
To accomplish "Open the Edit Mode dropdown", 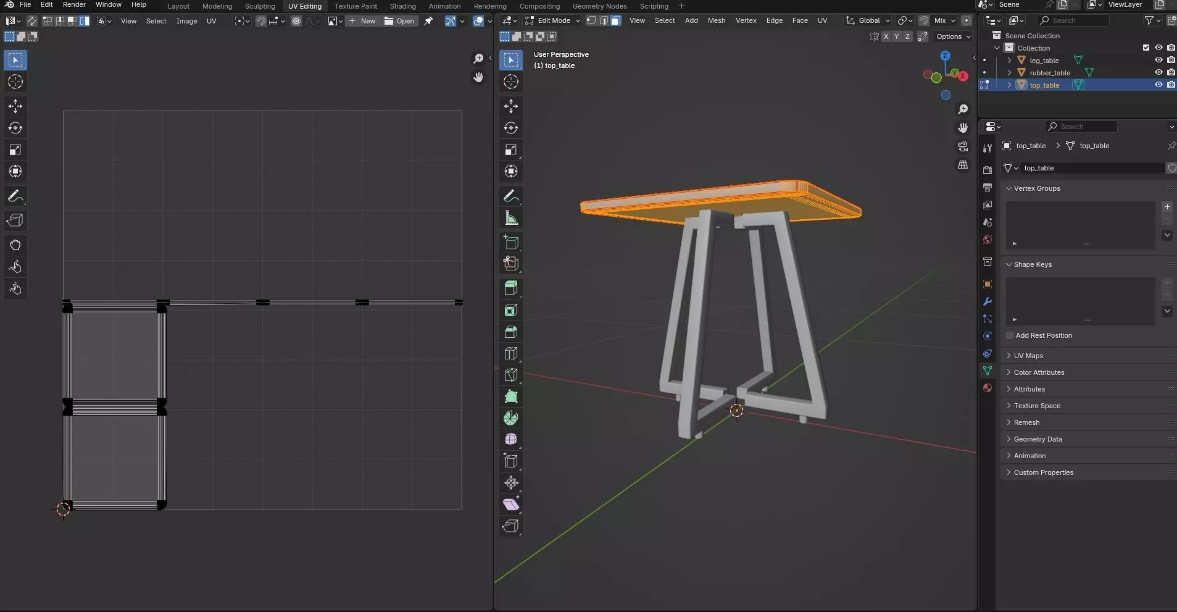I will tap(552, 20).
